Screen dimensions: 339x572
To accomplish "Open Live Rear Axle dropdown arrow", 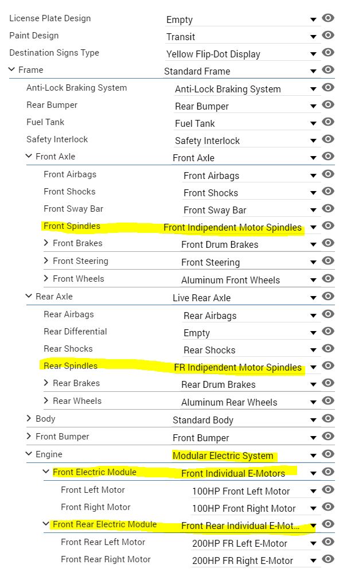I will click(313, 298).
